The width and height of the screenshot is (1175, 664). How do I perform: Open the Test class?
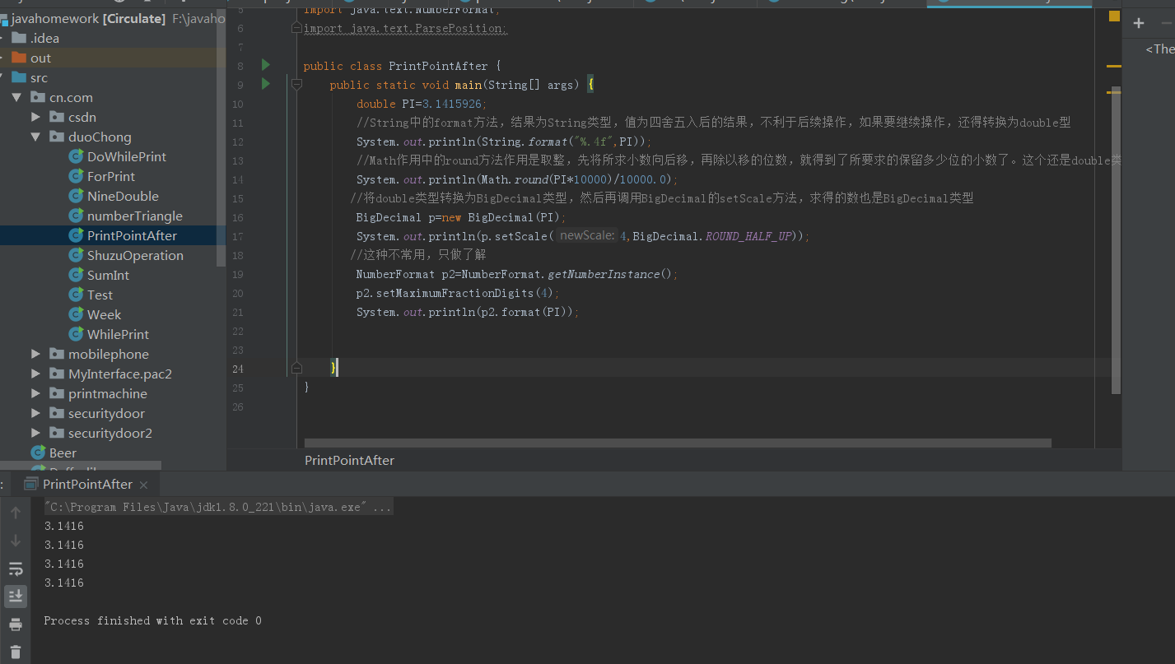(x=100, y=295)
